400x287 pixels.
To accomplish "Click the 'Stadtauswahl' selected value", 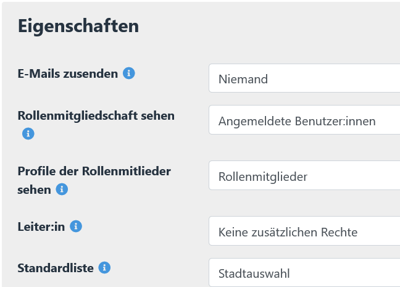I will (254, 273).
